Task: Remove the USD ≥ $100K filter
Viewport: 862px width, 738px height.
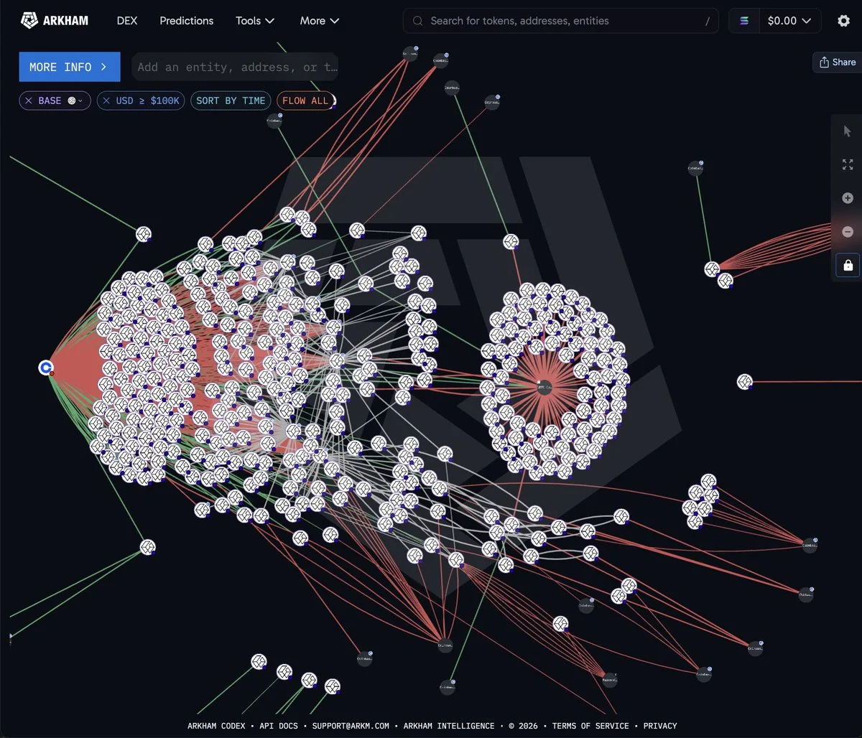Action: tap(106, 101)
